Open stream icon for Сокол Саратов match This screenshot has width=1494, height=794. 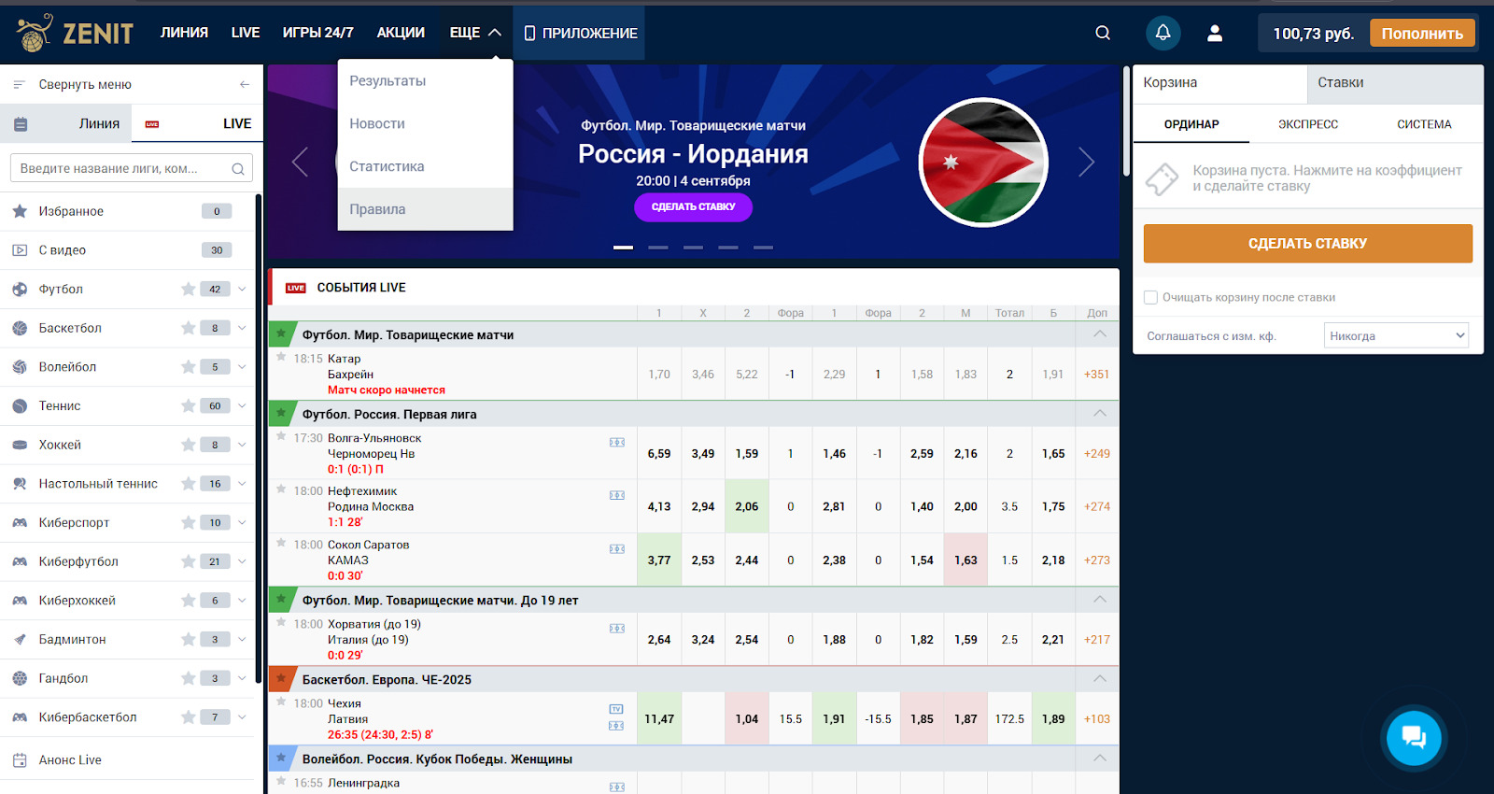[x=617, y=549]
